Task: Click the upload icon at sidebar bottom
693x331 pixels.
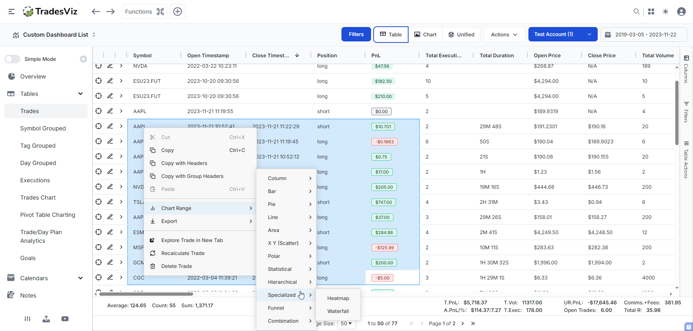Action: (46, 319)
